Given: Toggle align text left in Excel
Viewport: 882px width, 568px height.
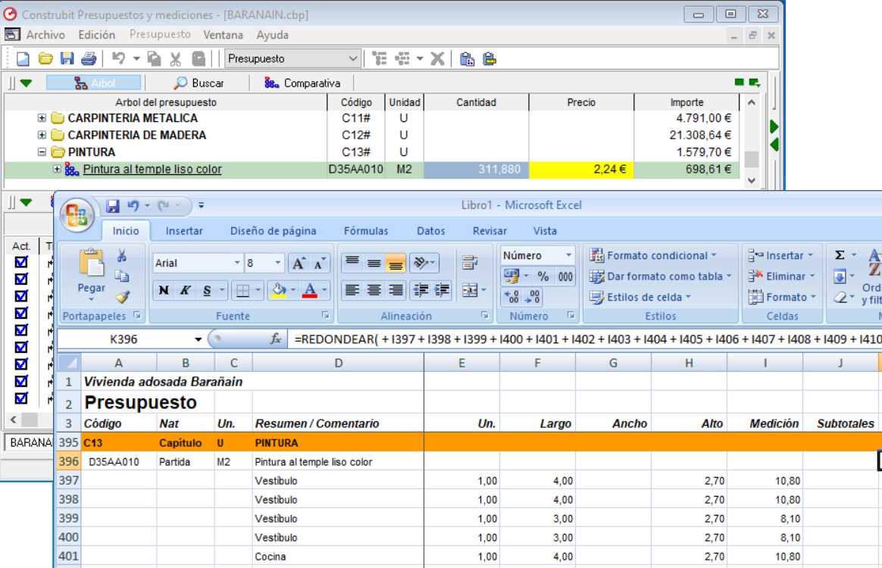Looking at the screenshot, I should point(352,290).
